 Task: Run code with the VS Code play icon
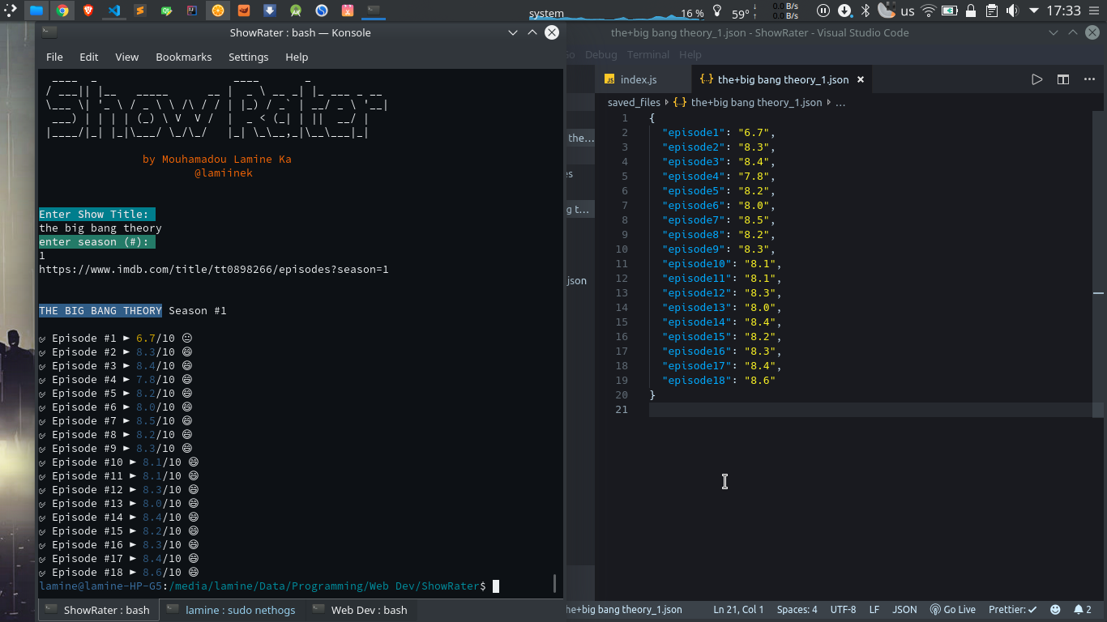[1036, 79]
